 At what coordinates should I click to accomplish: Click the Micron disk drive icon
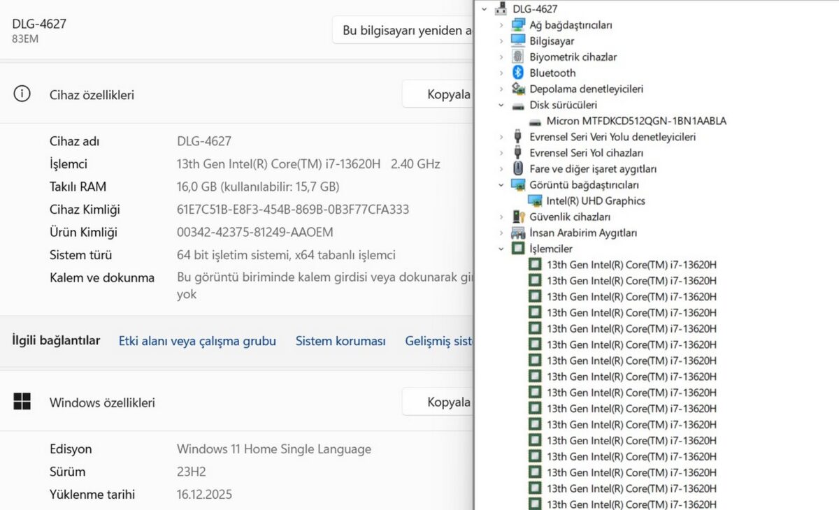(535, 122)
